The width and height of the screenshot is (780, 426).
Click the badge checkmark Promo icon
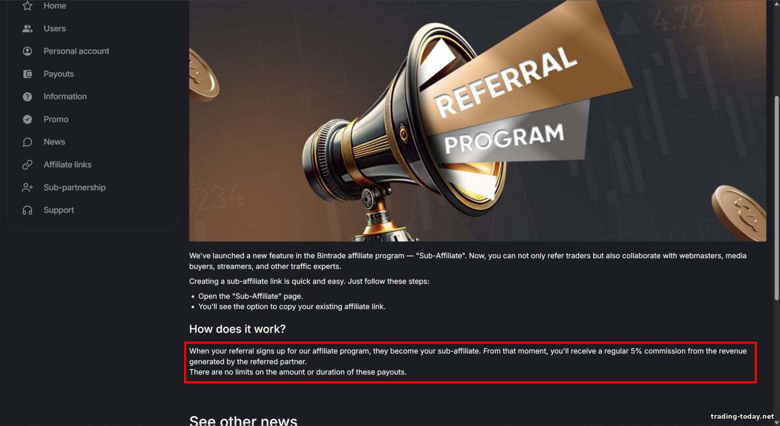point(28,119)
